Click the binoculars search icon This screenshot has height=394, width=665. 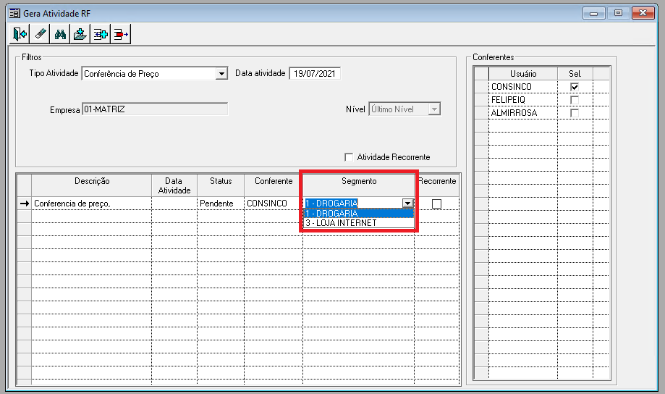coord(60,34)
